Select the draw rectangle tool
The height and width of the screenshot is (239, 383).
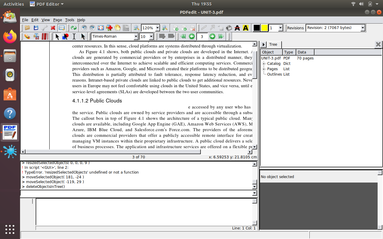(x=221, y=28)
